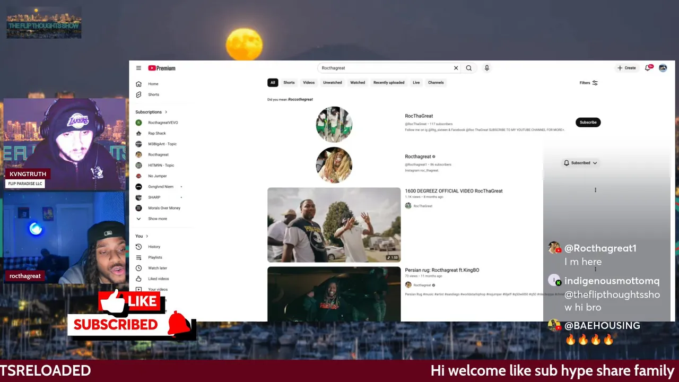Viewport: 679px width, 382px height.
Task: Click the @Rocthagreat1 chat message name
Action: (x=600, y=248)
